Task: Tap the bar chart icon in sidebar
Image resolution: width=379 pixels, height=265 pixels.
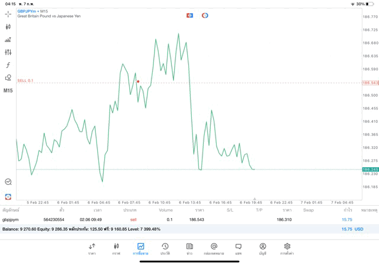Action: coord(8,40)
